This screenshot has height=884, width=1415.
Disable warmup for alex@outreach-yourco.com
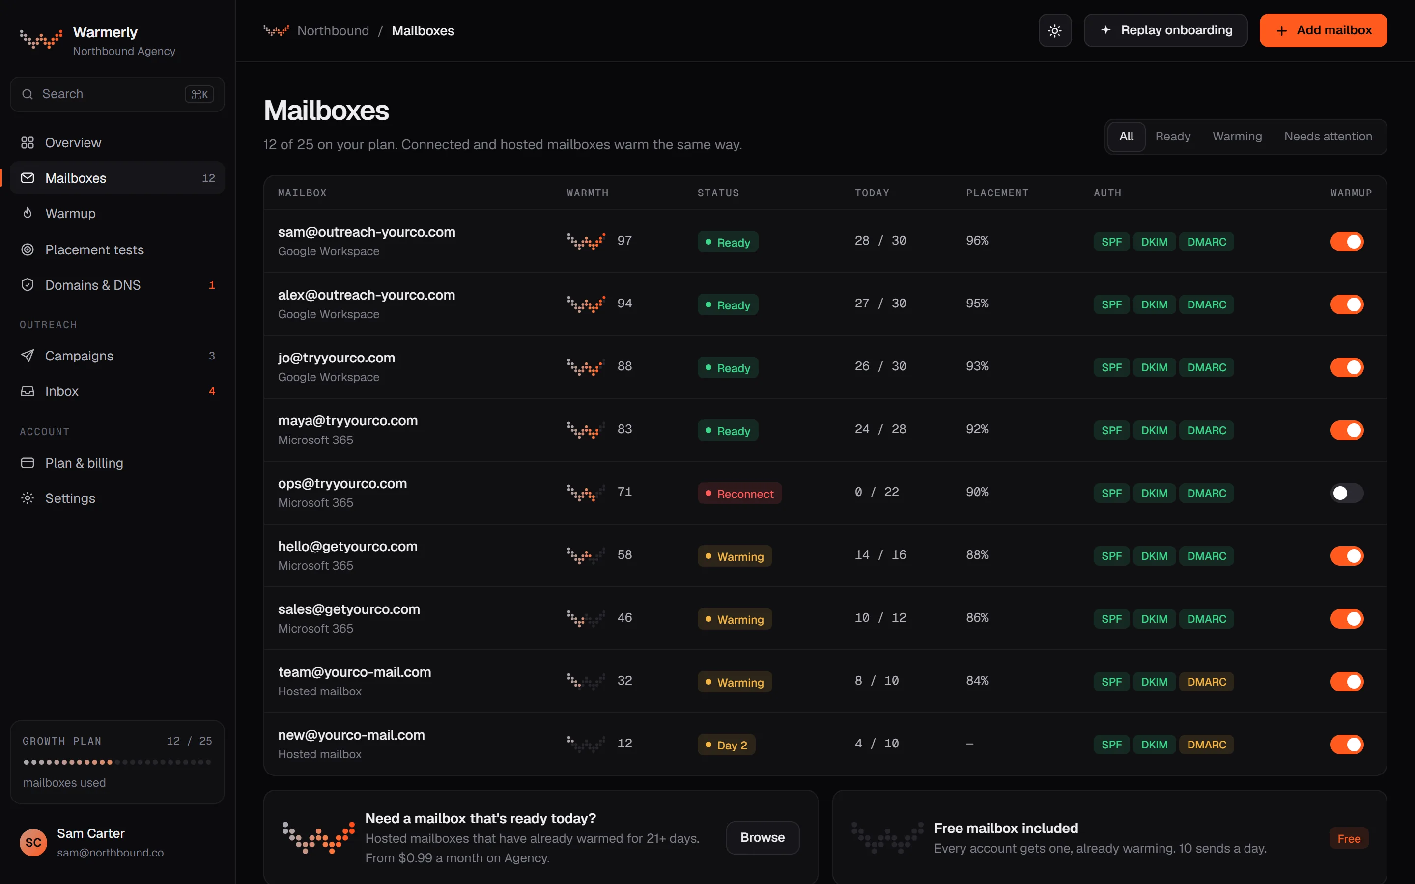1347,304
